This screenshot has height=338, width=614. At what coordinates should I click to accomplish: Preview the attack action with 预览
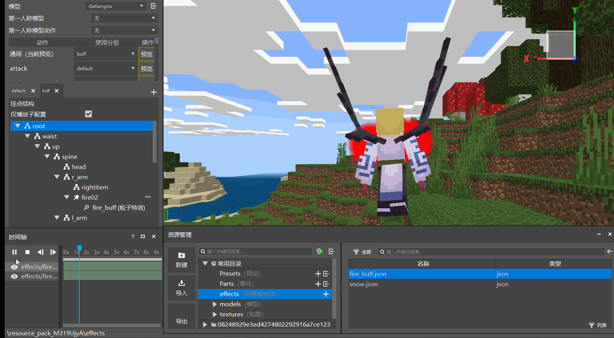tap(147, 69)
